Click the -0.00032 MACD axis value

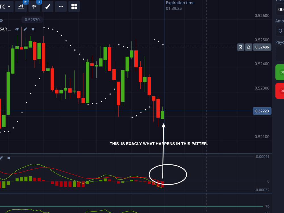262,190
